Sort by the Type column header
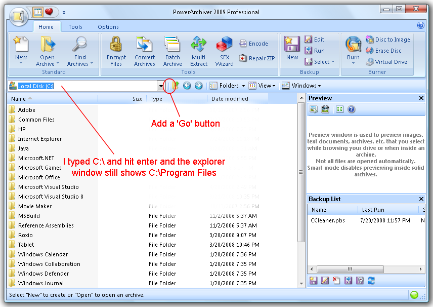 tap(177, 99)
